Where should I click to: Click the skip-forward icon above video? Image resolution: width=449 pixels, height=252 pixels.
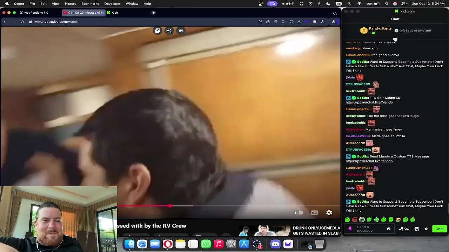click(181, 31)
